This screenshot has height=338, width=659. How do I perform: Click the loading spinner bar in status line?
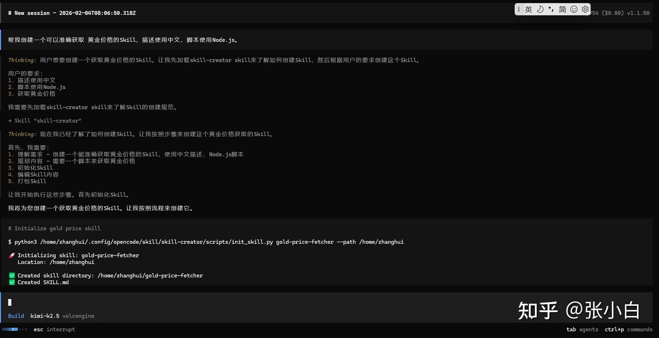coord(14,329)
